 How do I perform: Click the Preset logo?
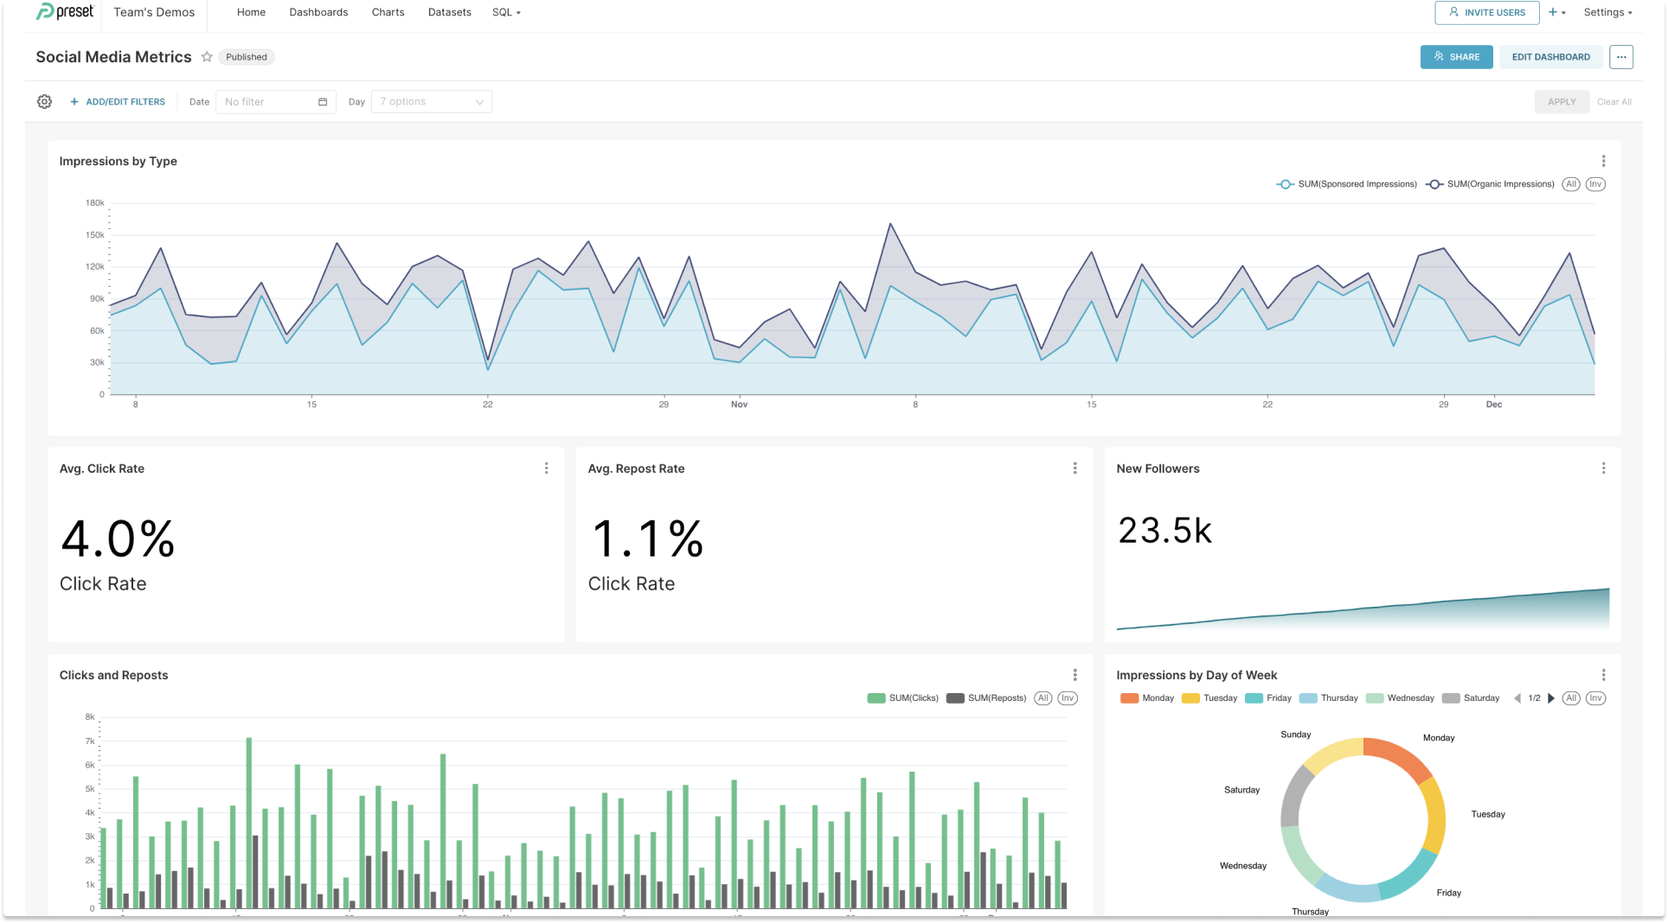65,12
